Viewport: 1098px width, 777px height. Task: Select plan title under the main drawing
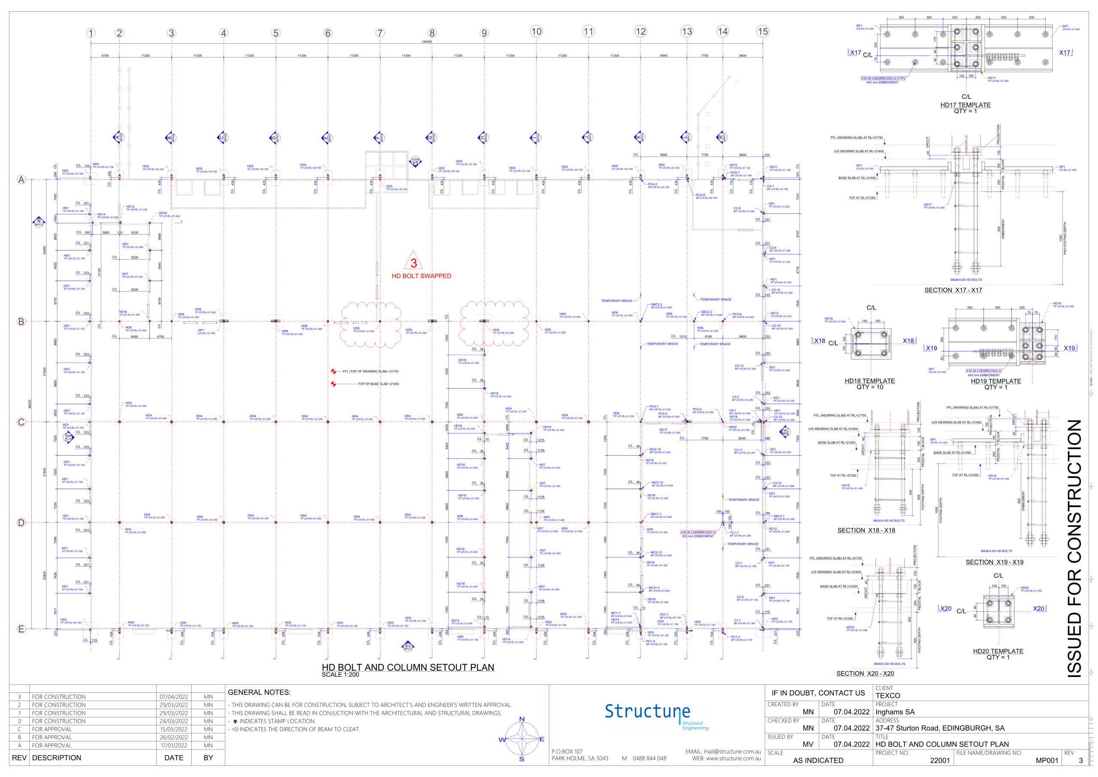coord(408,668)
